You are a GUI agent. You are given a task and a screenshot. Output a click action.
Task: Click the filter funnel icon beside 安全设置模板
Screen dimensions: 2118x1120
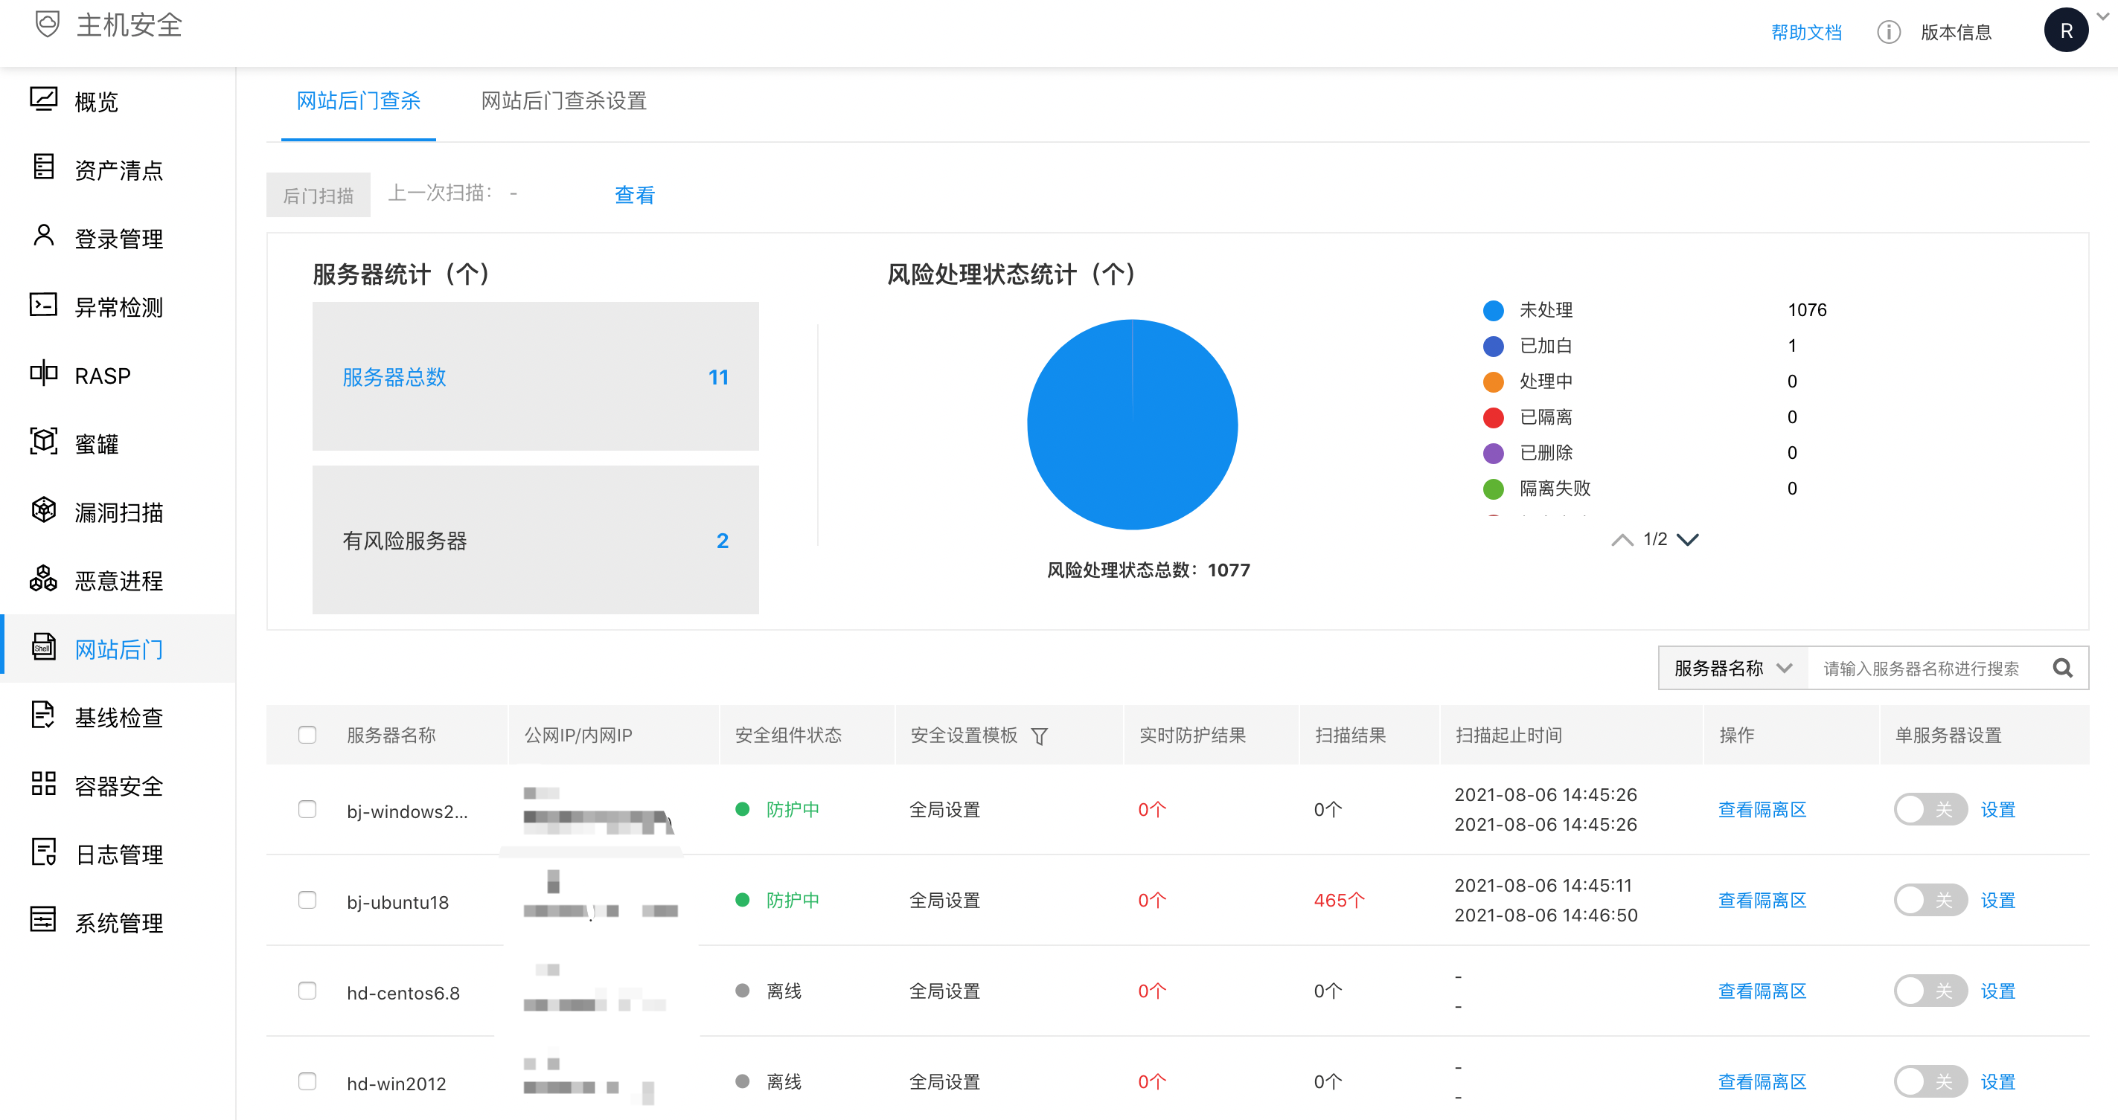tap(1039, 736)
